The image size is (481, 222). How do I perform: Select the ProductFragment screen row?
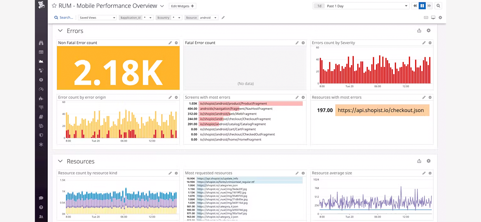pos(245,103)
